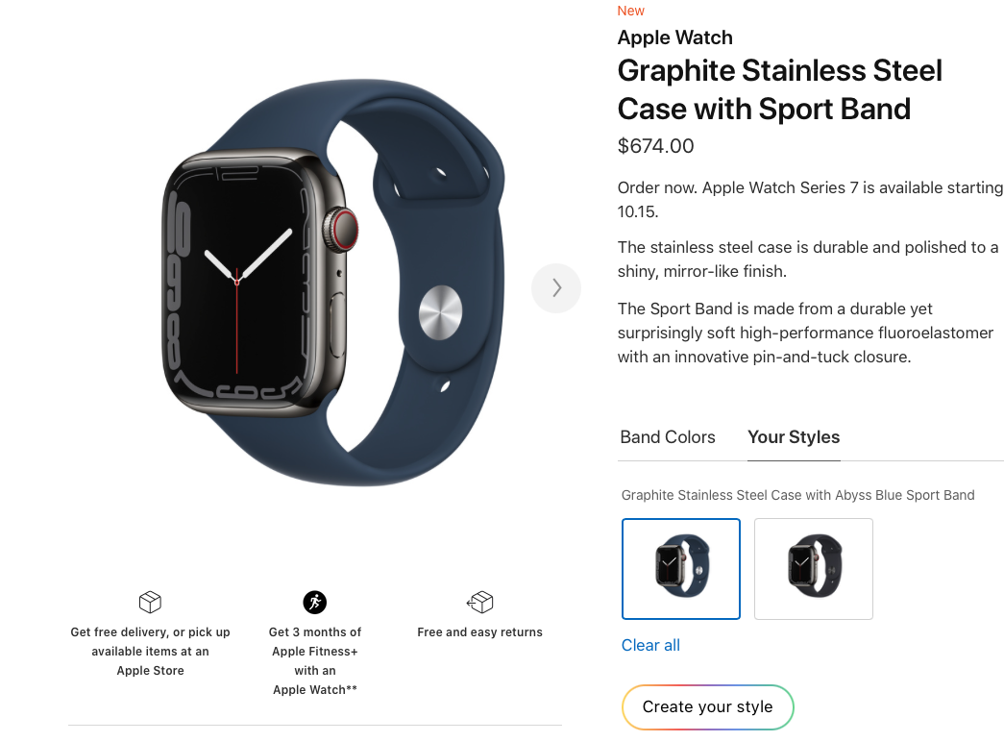
Task: Click the Apple Fitness+ runner icon
Action: pos(315,603)
